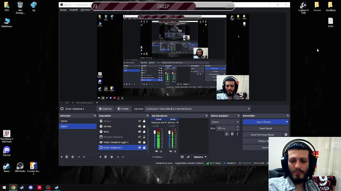
Task: Add a new source in Kaynaklar panel
Action: pos(100,157)
